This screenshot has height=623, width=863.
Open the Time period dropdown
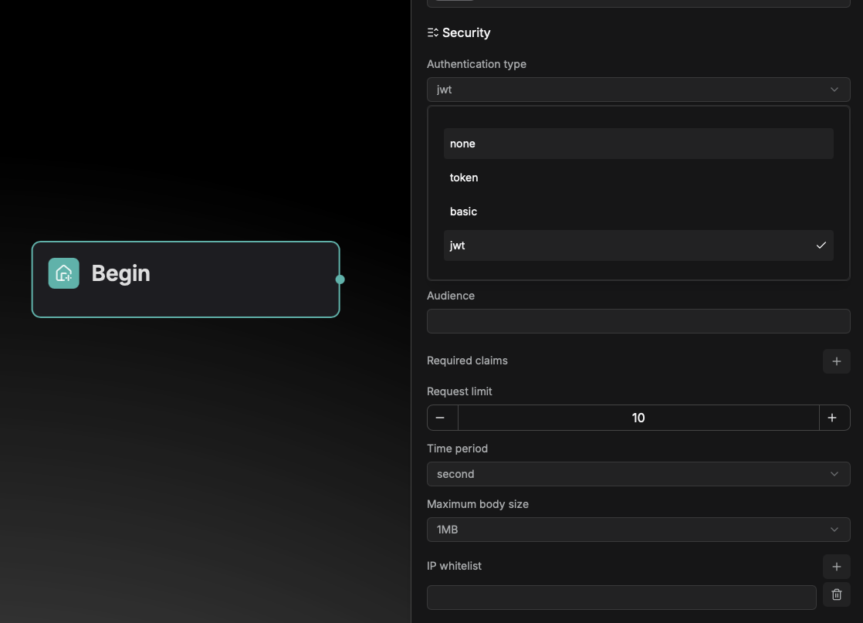638,474
